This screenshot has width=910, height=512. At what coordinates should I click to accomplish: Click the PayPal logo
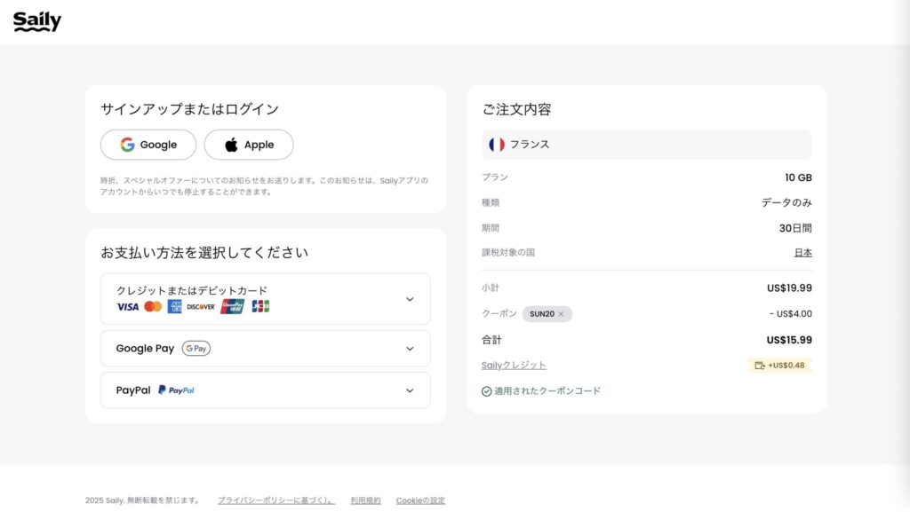click(x=176, y=390)
